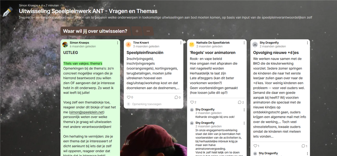337x156 pixels.
Task: Toggle like on Opvolging nieuwe +6'jes post
Action: 255,146
